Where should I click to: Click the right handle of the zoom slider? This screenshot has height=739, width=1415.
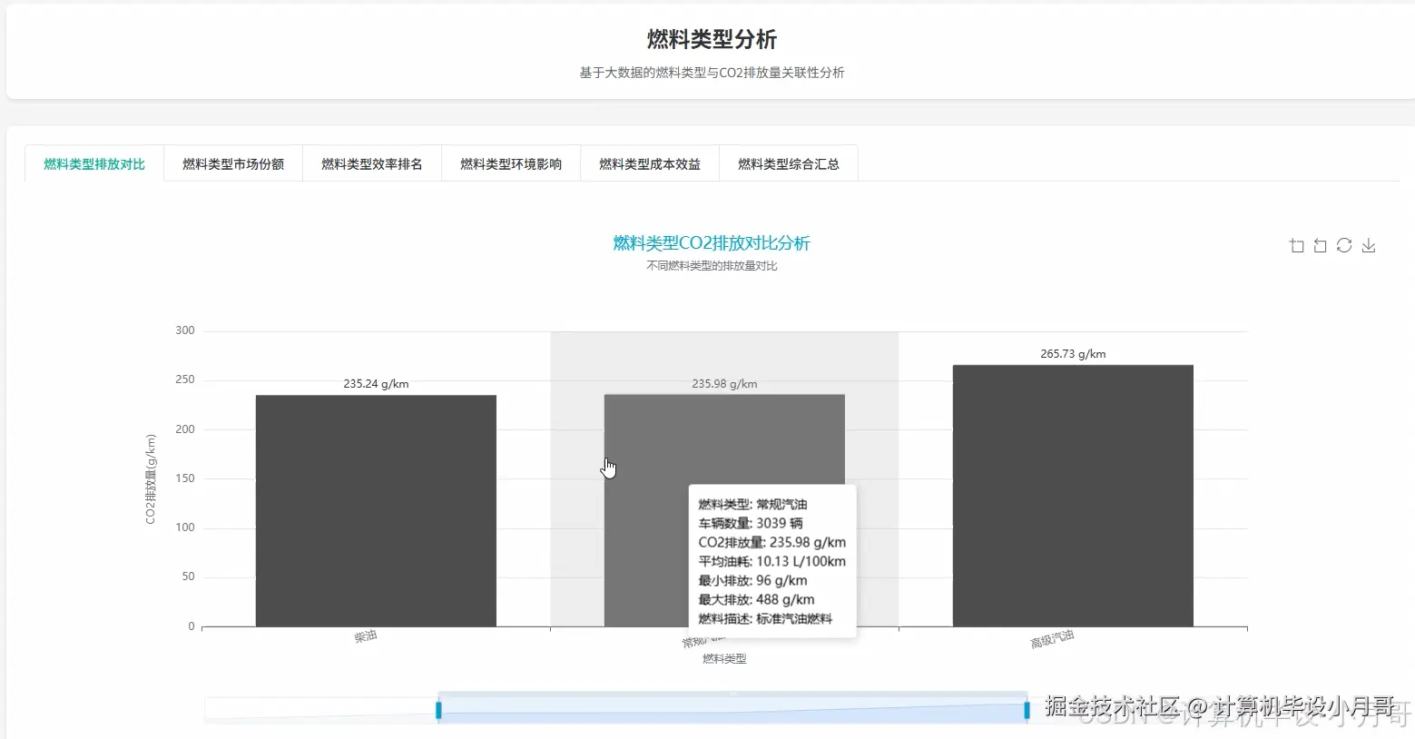[1026, 709]
